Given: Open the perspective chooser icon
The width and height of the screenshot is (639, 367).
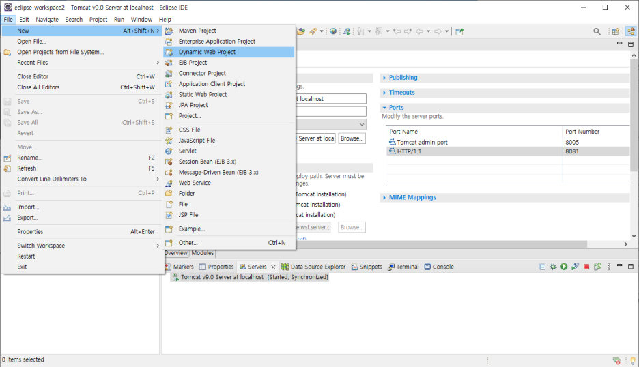Looking at the screenshot, I should tap(616, 31).
